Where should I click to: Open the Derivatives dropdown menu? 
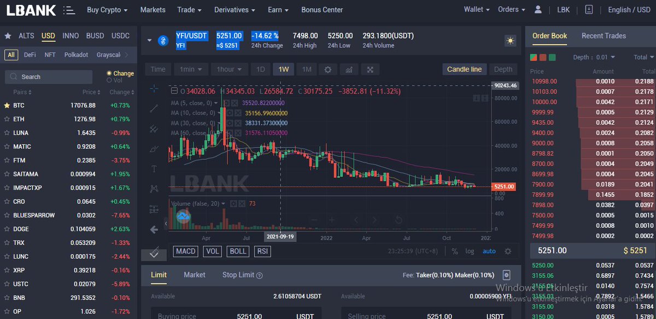click(235, 10)
